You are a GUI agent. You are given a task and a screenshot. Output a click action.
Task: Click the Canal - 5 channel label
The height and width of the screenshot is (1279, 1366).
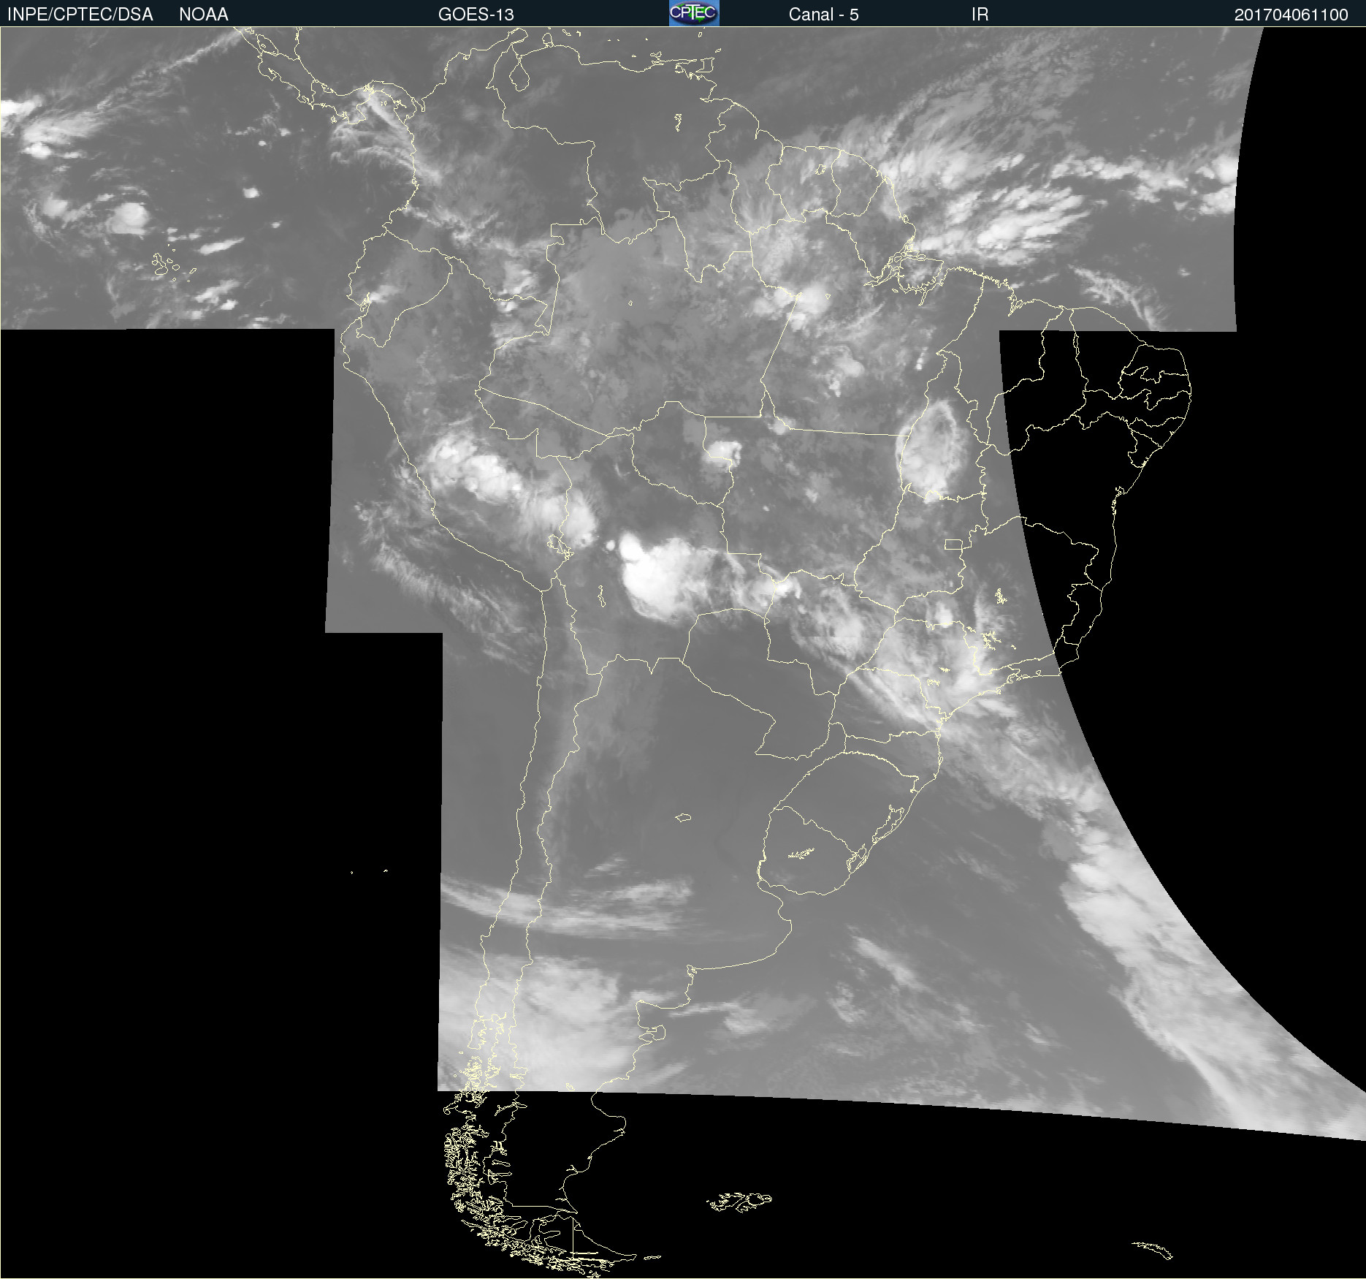pos(823,15)
